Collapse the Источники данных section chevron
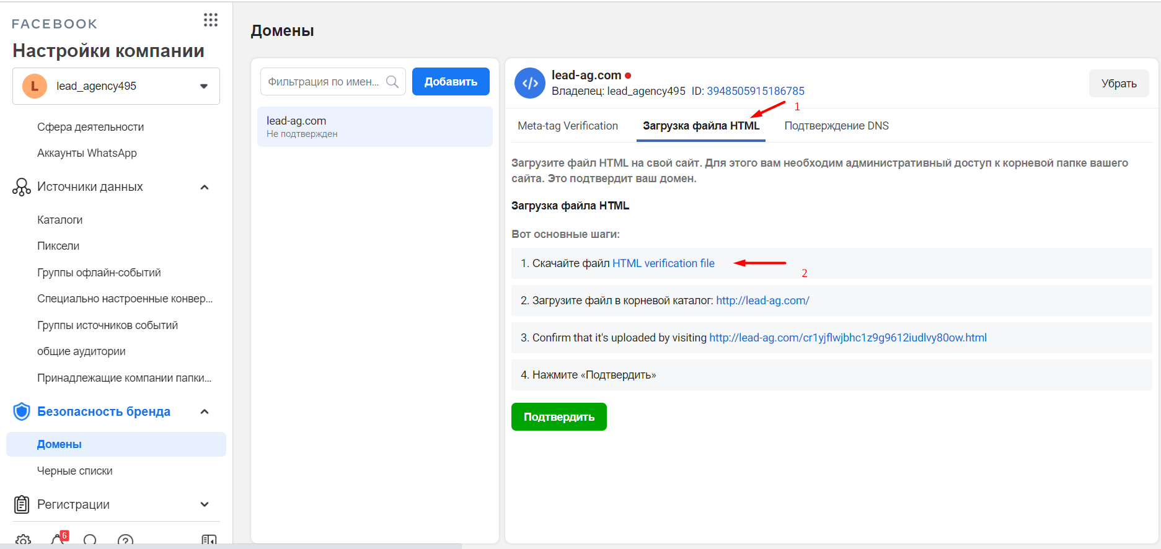This screenshot has height=549, width=1161. point(205,187)
